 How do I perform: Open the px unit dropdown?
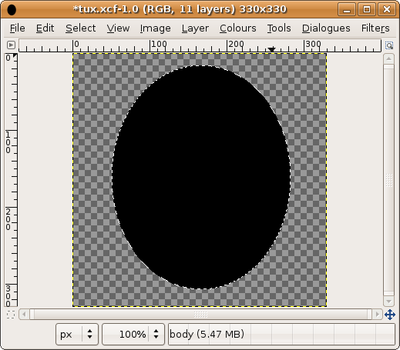click(x=77, y=334)
